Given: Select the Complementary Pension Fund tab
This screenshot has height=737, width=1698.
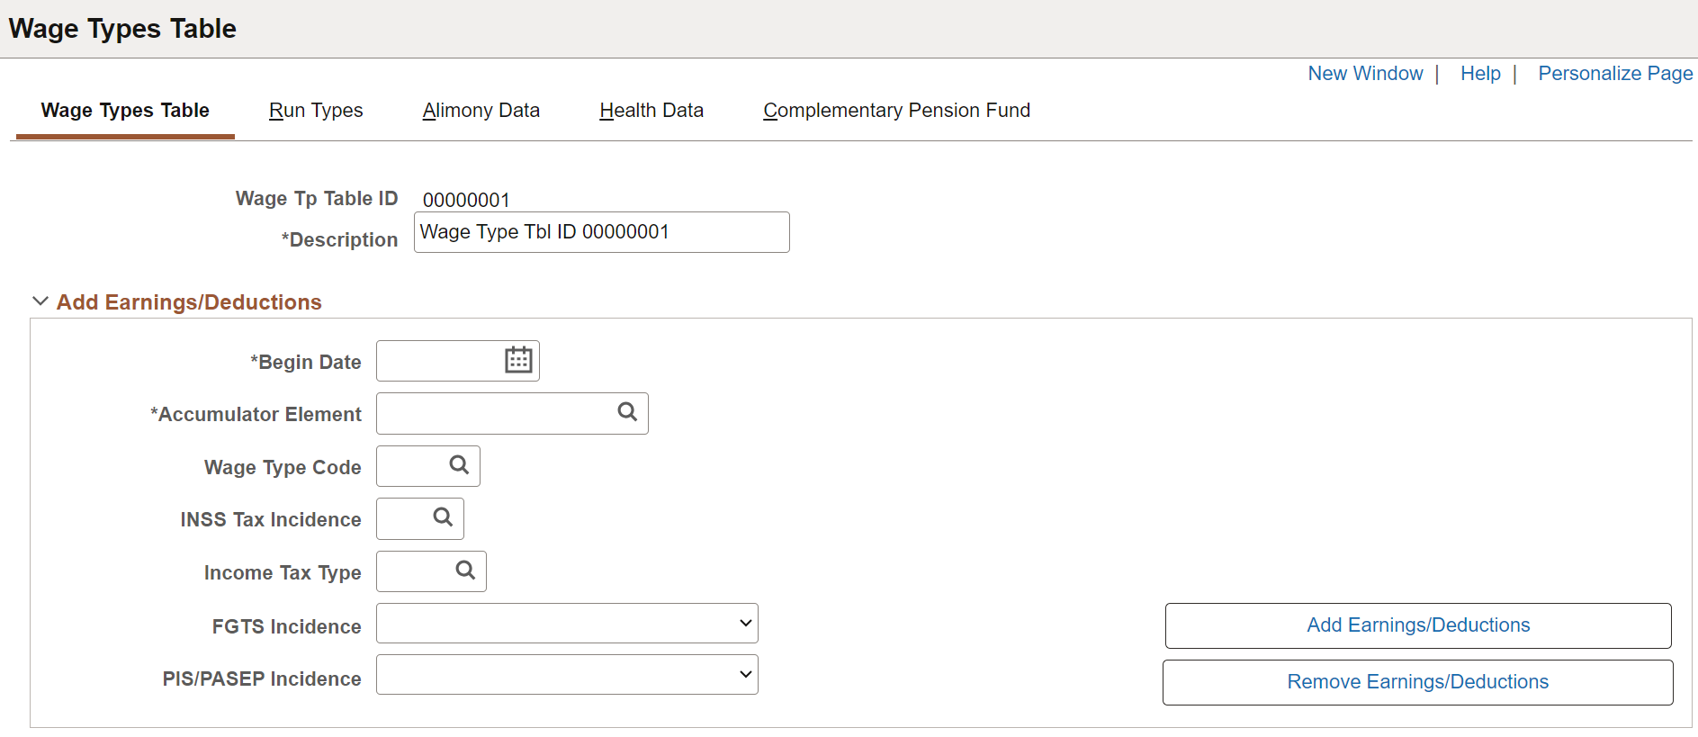Looking at the screenshot, I should pos(897,111).
